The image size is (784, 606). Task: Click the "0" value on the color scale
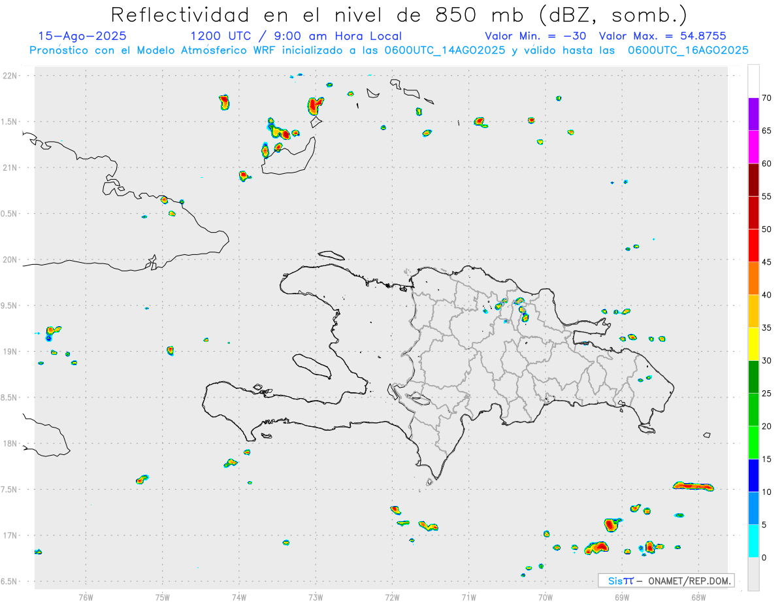(764, 558)
